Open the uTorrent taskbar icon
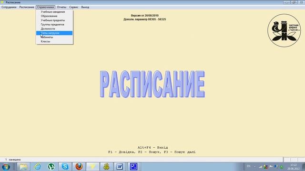Screen dimensions: 305x171 coord(51,167)
